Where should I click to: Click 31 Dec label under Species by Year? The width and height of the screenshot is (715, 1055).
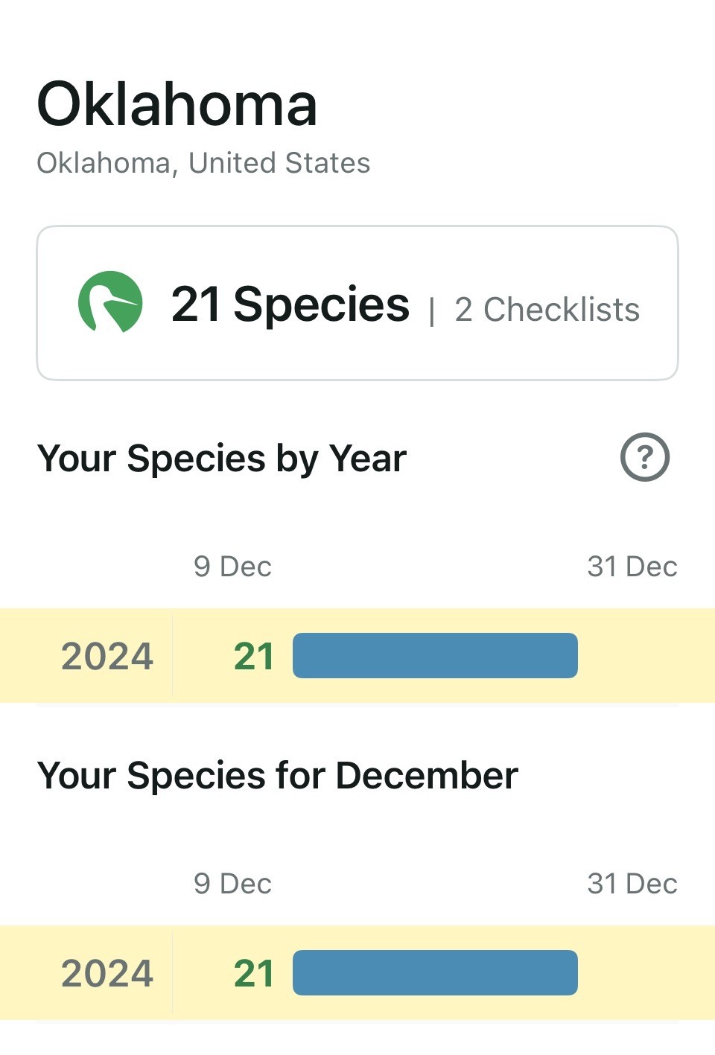point(632,567)
